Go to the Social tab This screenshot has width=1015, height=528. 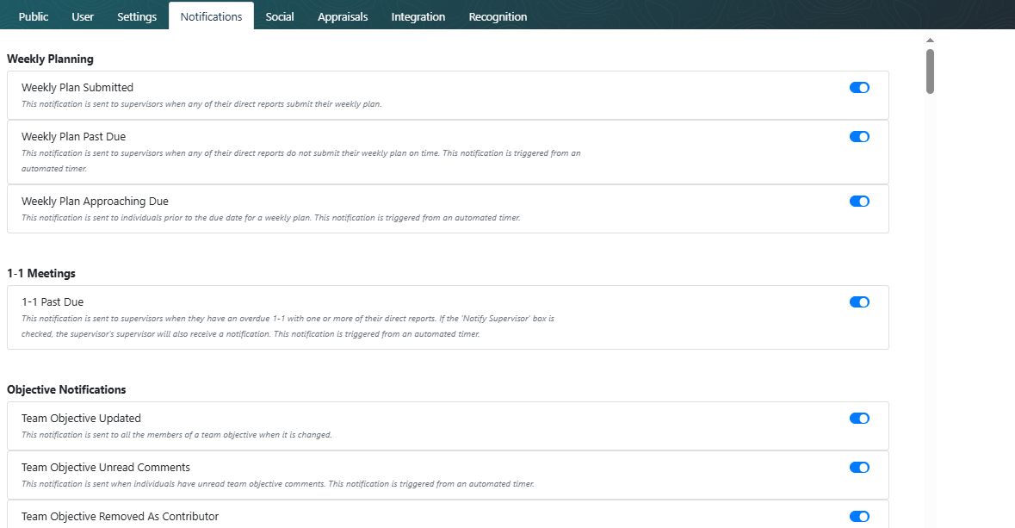click(280, 17)
